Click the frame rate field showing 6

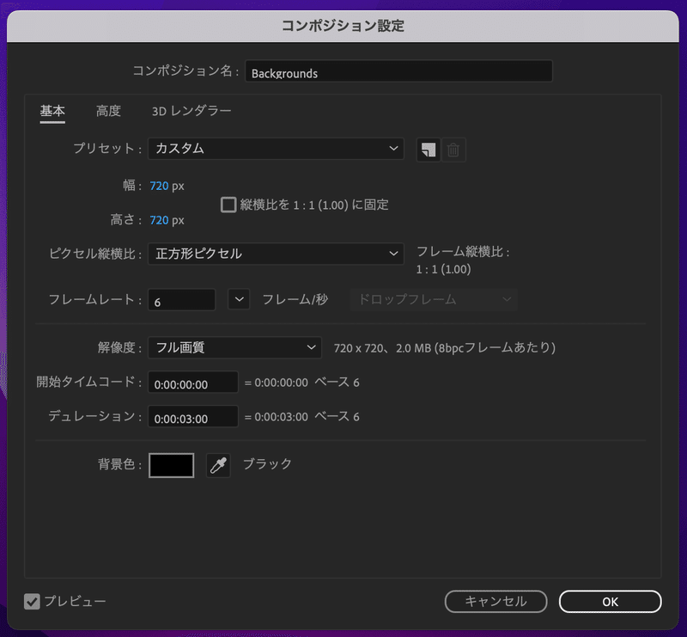click(x=182, y=300)
